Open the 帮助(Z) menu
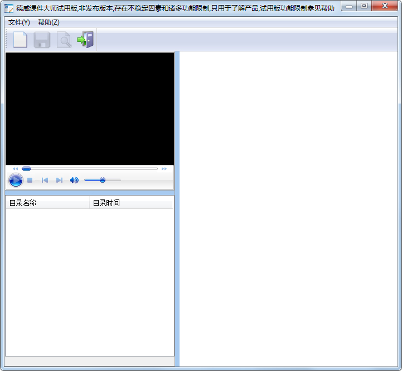This screenshot has width=402, height=371. point(49,22)
